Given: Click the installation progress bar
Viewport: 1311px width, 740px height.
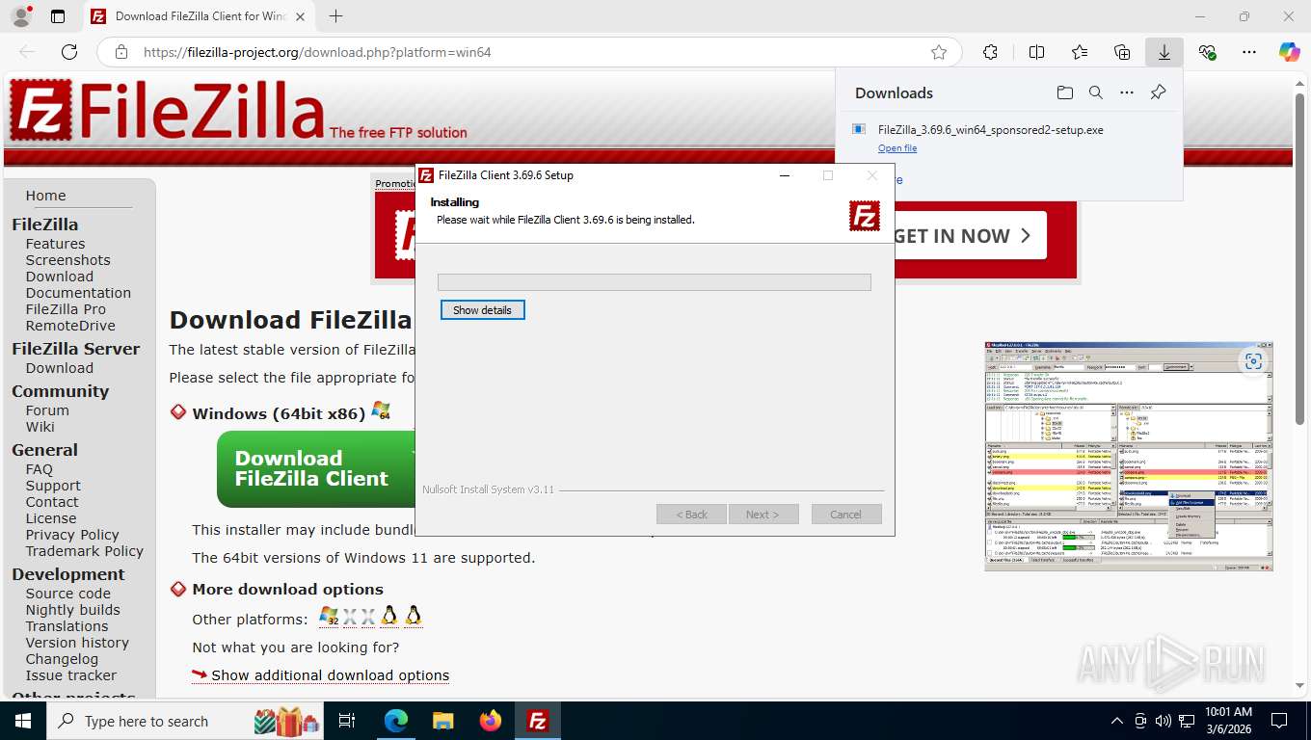Looking at the screenshot, I should tap(655, 282).
